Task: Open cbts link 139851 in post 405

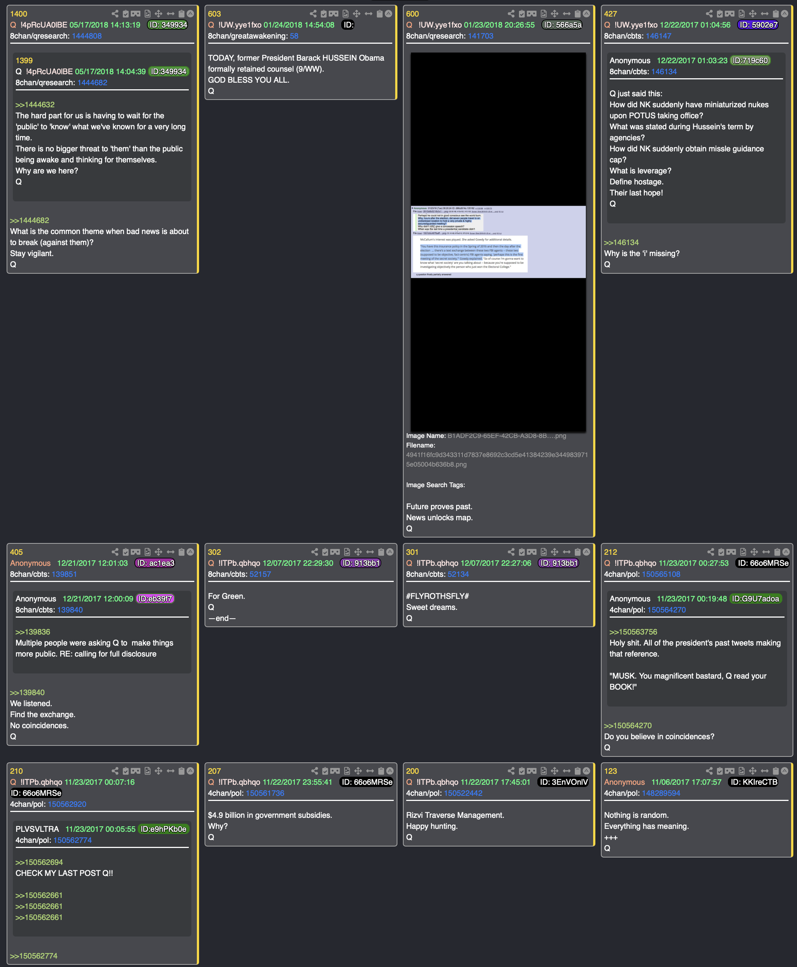Action: tap(64, 574)
